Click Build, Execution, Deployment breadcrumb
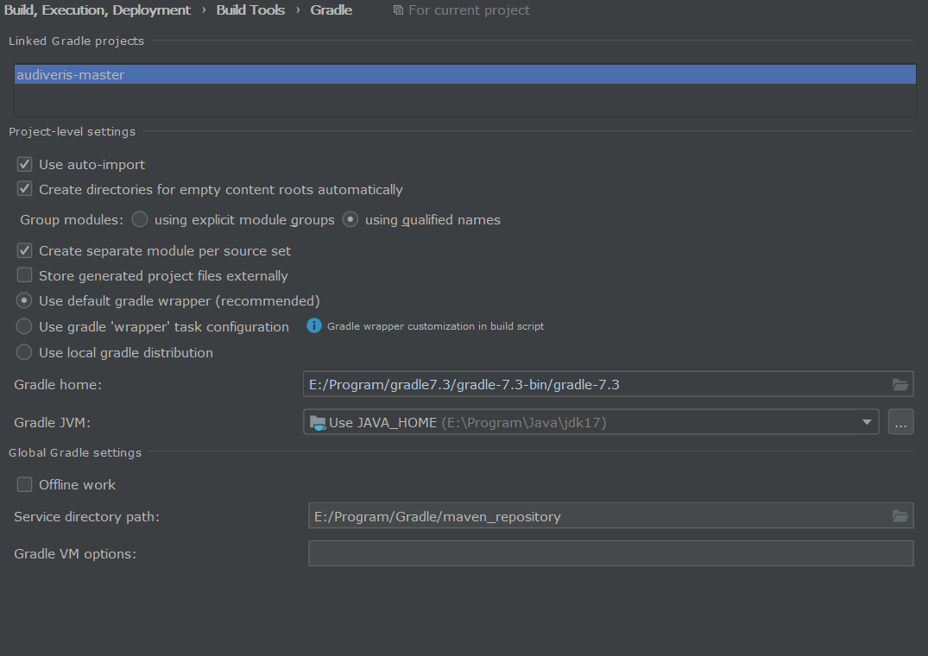 pyautogui.click(x=97, y=10)
